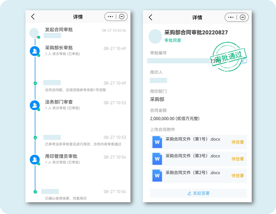Click the blue user icon beside 用印管理员审批
The image size is (276, 214).
[35, 160]
